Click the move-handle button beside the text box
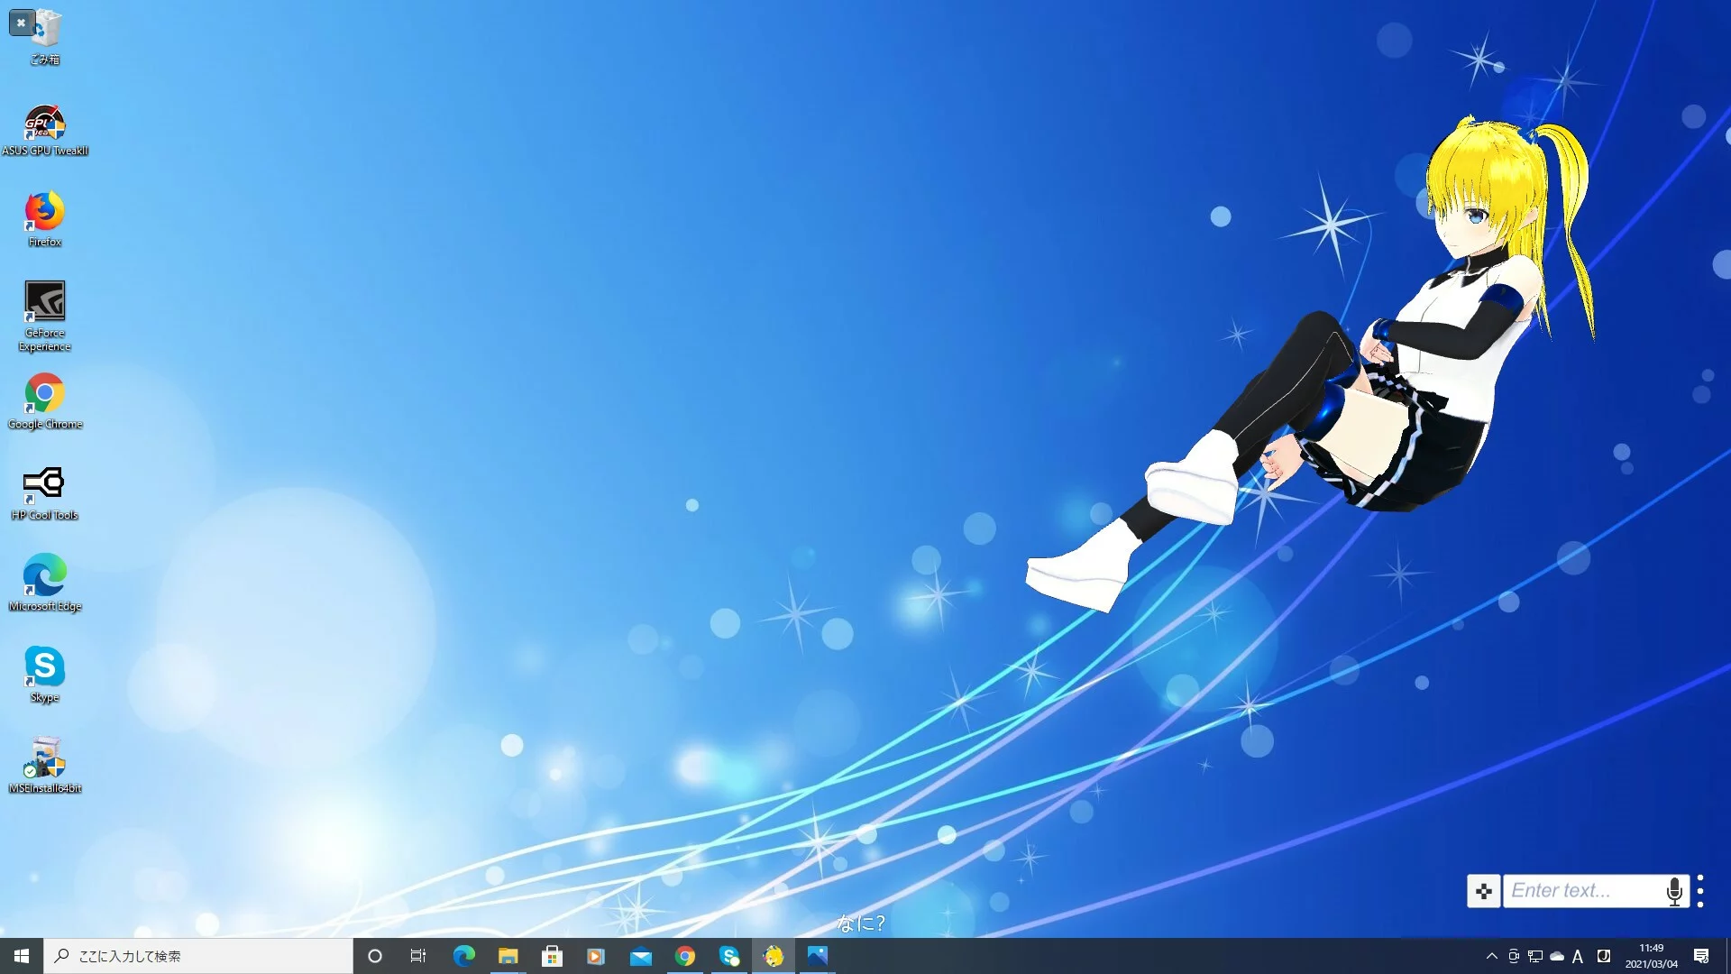This screenshot has height=974, width=1731. (1483, 891)
